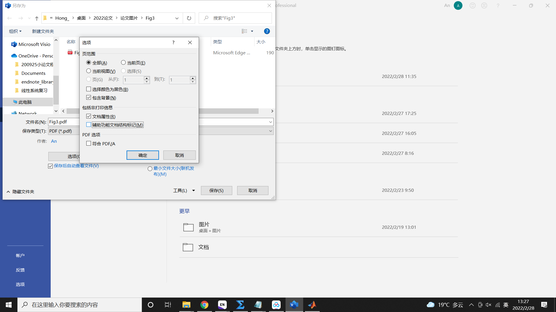The height and width of the screenshot is (312, 556).
Task: Open Save As dialog help icon
Action: click(267, 31)
